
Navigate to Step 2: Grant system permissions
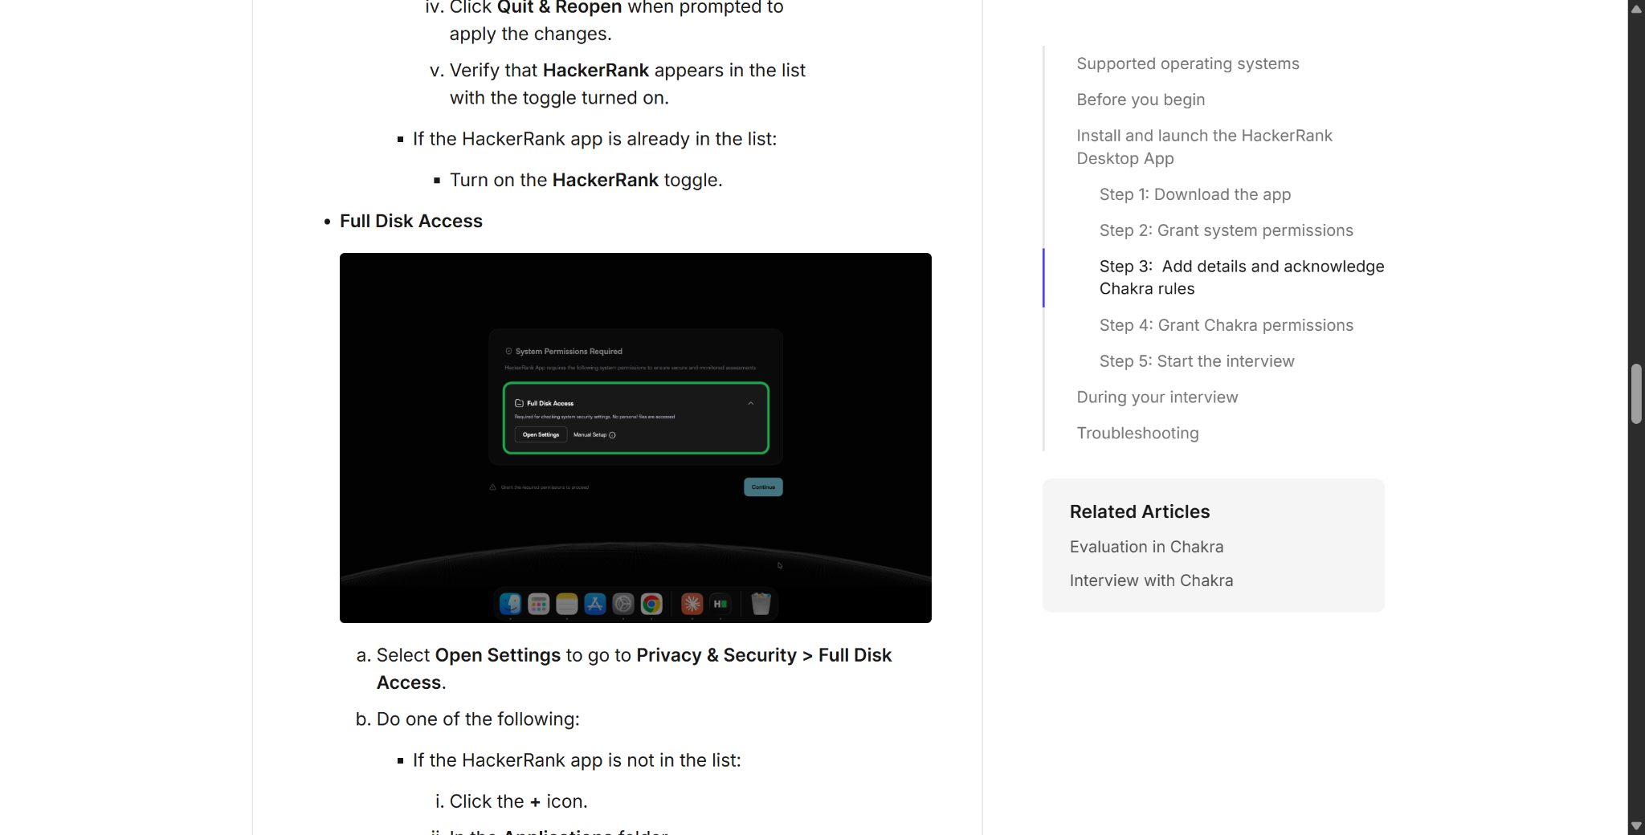(x=1226, y=230)
